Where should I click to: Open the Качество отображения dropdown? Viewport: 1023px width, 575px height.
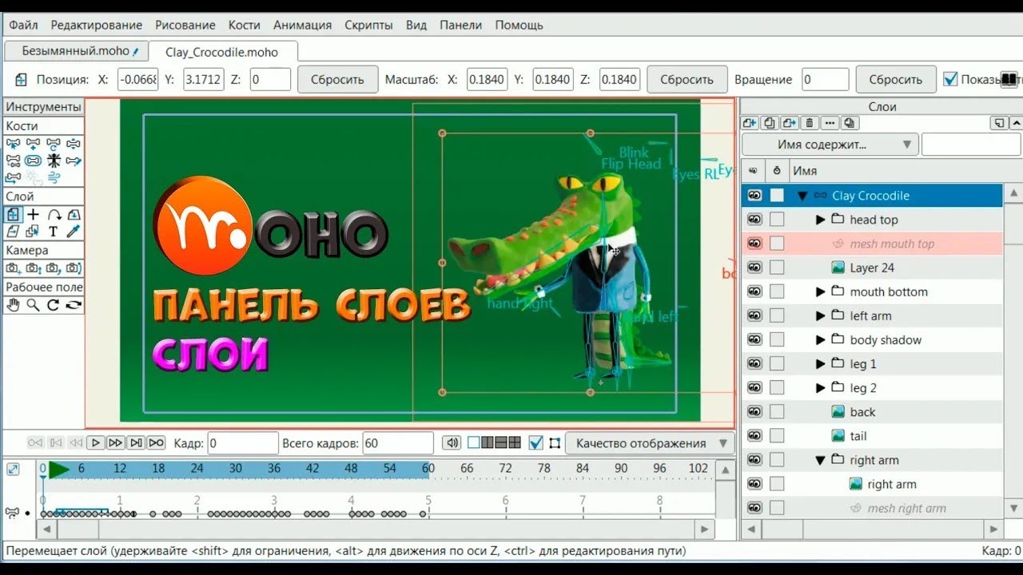[x=650, y=443]
